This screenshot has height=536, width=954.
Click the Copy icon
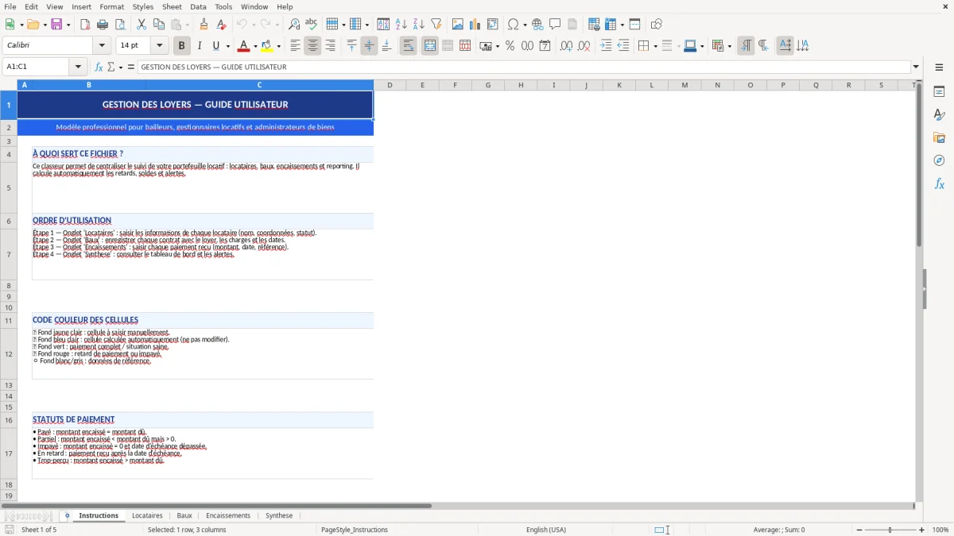point(159,25)
